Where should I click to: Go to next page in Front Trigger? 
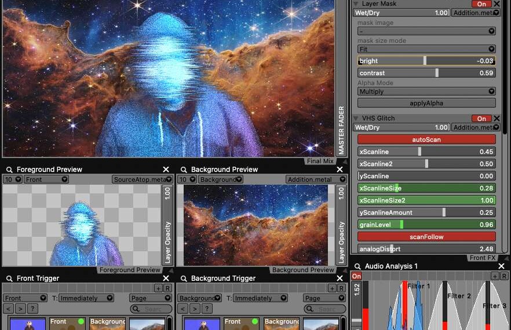20,309
